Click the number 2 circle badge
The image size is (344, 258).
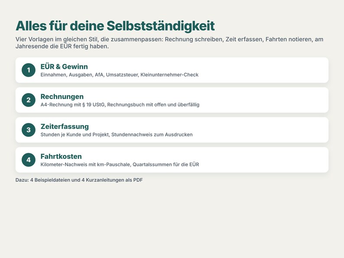coord(29,100)
